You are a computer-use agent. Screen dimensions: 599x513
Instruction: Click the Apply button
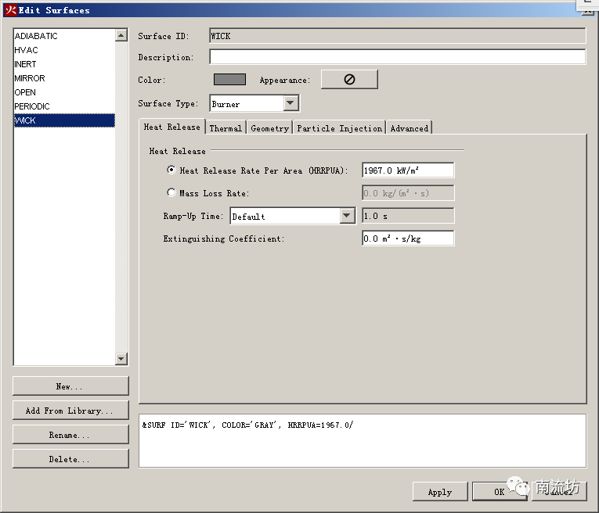pos(439,492)
